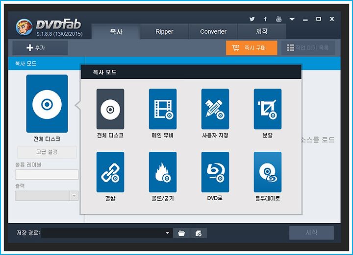
Task: Expand the 저장 경로 path dropdown
Action: [x=168, y=233]
